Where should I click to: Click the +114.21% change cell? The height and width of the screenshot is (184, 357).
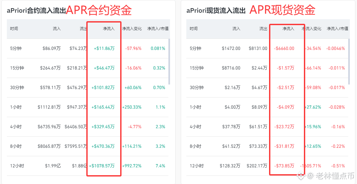coord(132,146)
